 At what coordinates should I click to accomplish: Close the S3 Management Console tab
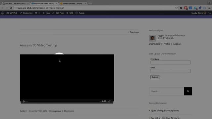pyautogui.click(x=85, y=4)
